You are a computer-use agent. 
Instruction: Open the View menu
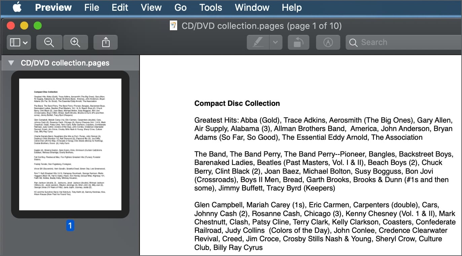click(151, 7)
